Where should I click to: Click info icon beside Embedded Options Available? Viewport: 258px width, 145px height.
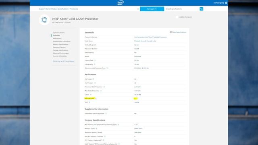point(106,114)
